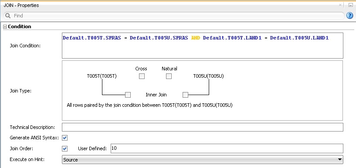This screenshot has height=168, width=356.
Task: Open the Execute on Hint dropdown
Action: coord(202,160)
